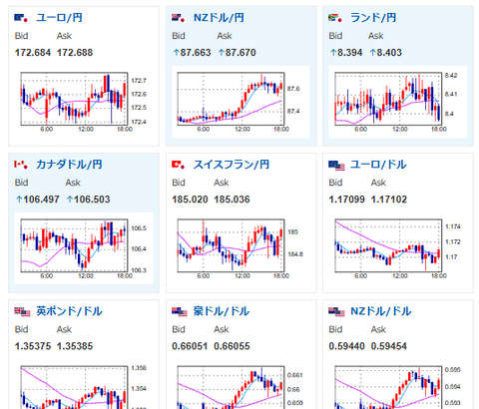This screenshot has height=409, width=479.
Task: Open the 英ポンド/ドル pair link
Action: tap(69, 311)
